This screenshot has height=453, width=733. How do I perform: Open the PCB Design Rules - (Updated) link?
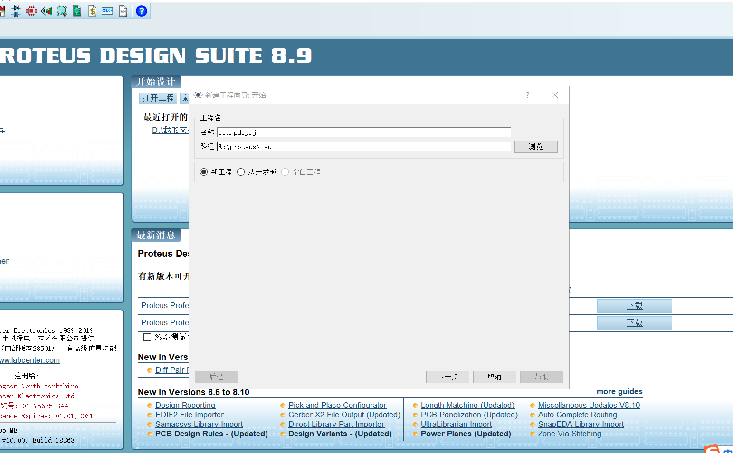211,434
